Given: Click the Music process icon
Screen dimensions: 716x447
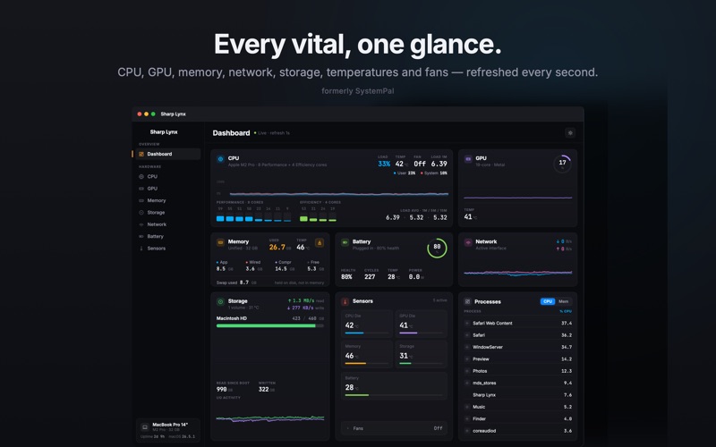Looking at the screenshot, I should [467, 407].
